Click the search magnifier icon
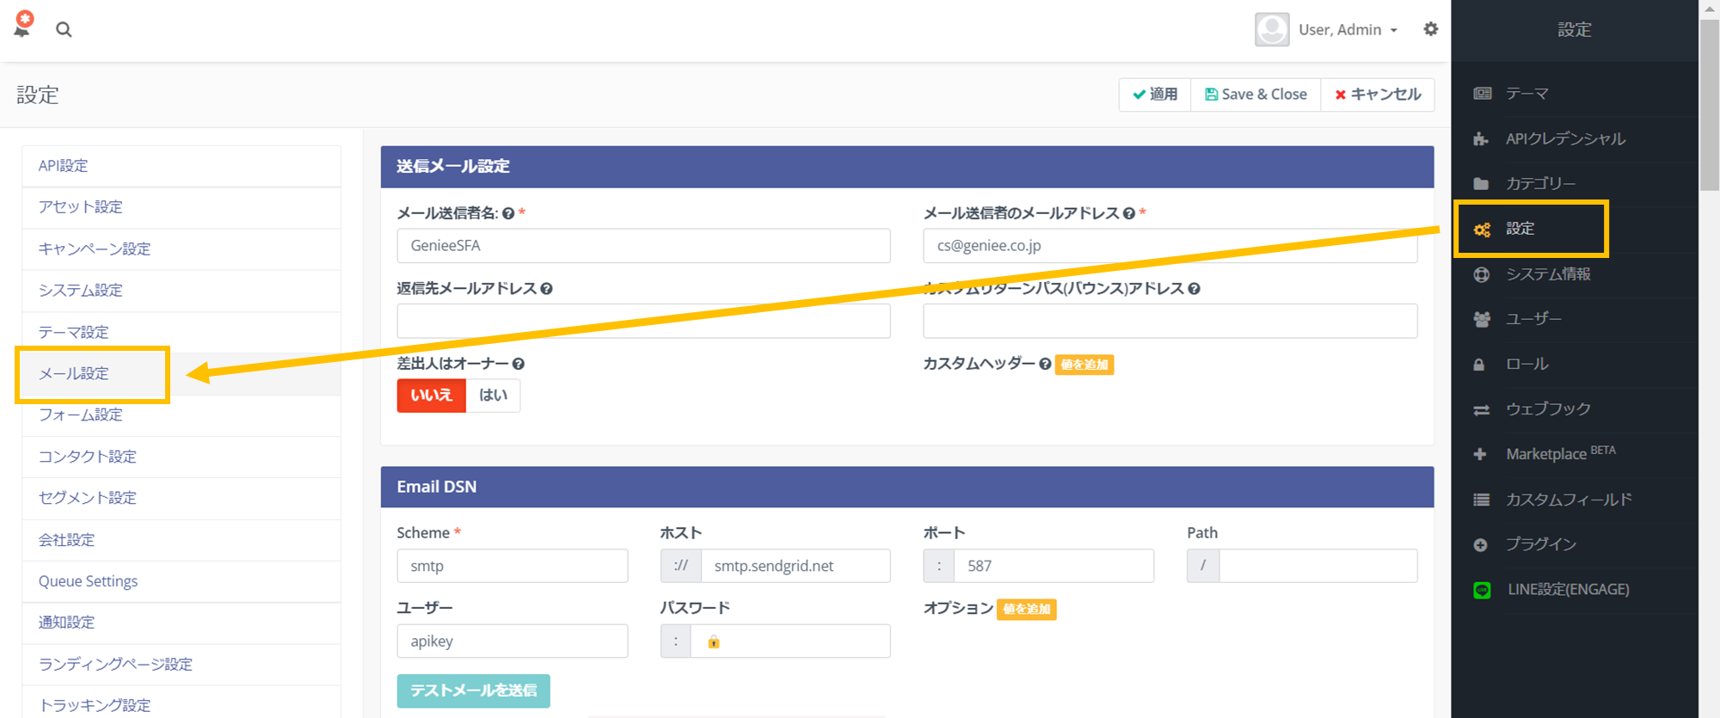This screenshot has width=1720, height=718. coord(64,29)
